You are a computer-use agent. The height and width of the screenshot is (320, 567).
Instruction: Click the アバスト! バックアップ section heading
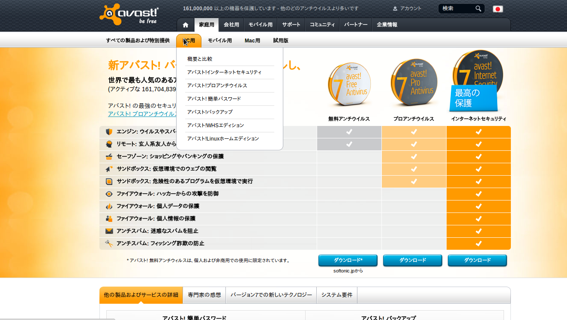pyautogui.click(x=388, y=317)
